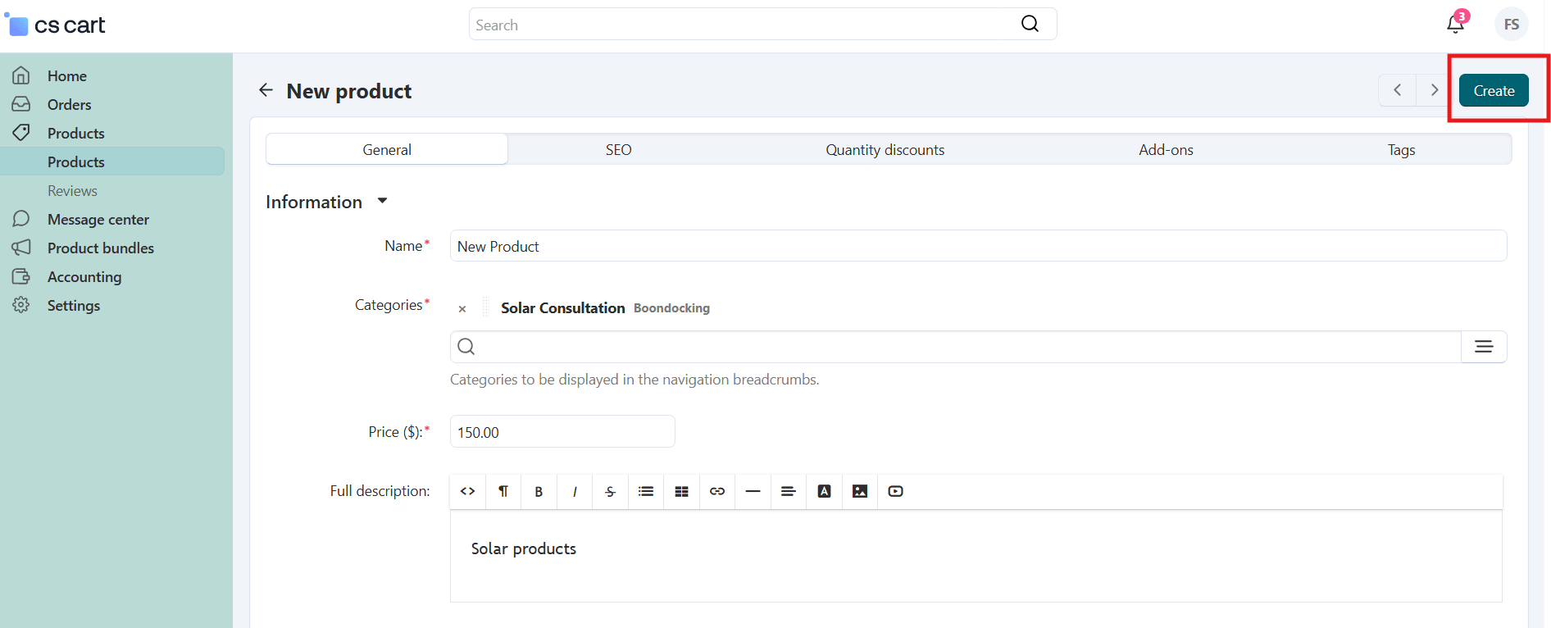Apply strikethrough formatting in editor

coord(610,491)
